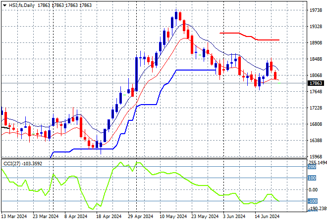Screen dimensions: 327x222
Task: Select the 14 Jun 2024 date label
Action: tap(266, 216)
